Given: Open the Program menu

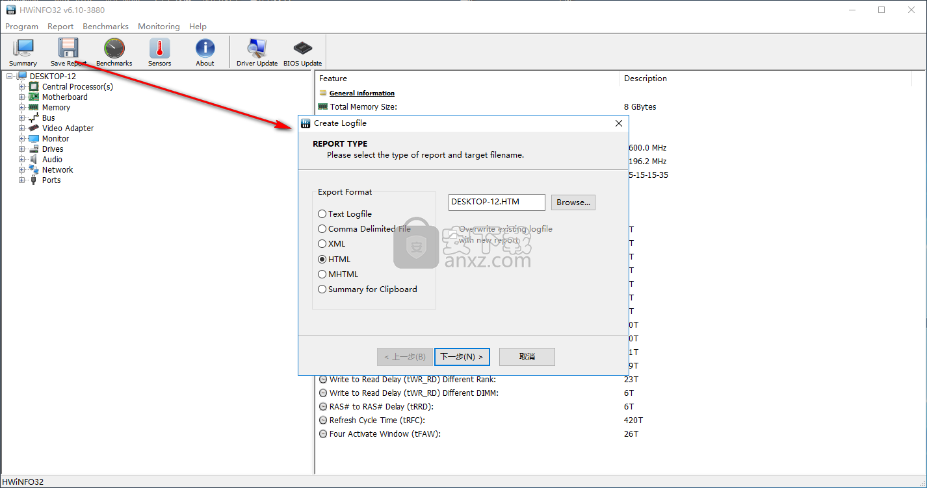Looking at the screenshot, I should click(21, 27).
